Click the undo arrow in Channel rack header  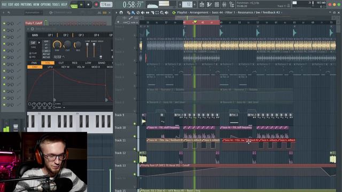[9, 13]
